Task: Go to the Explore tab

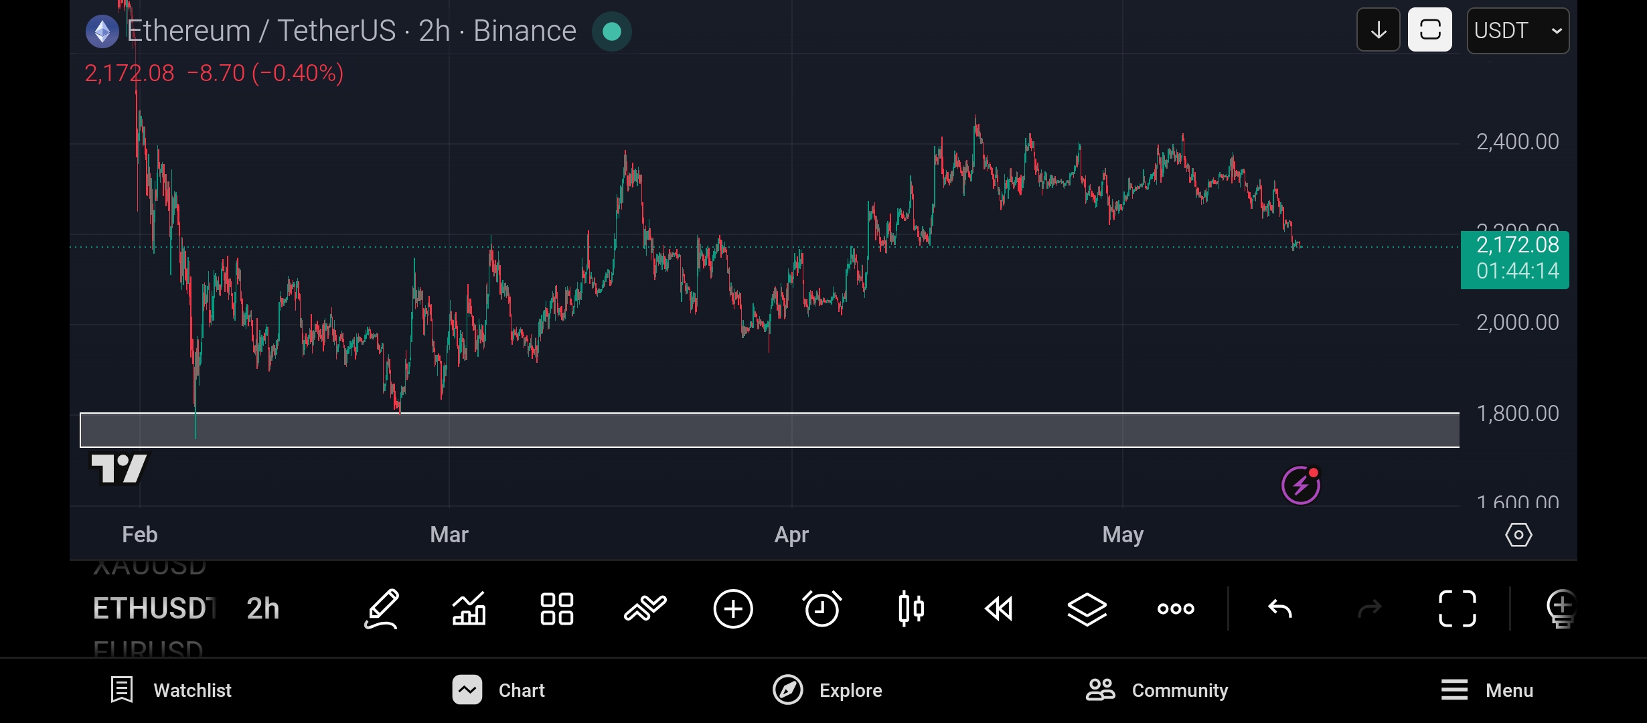Action: click(828, 690)
